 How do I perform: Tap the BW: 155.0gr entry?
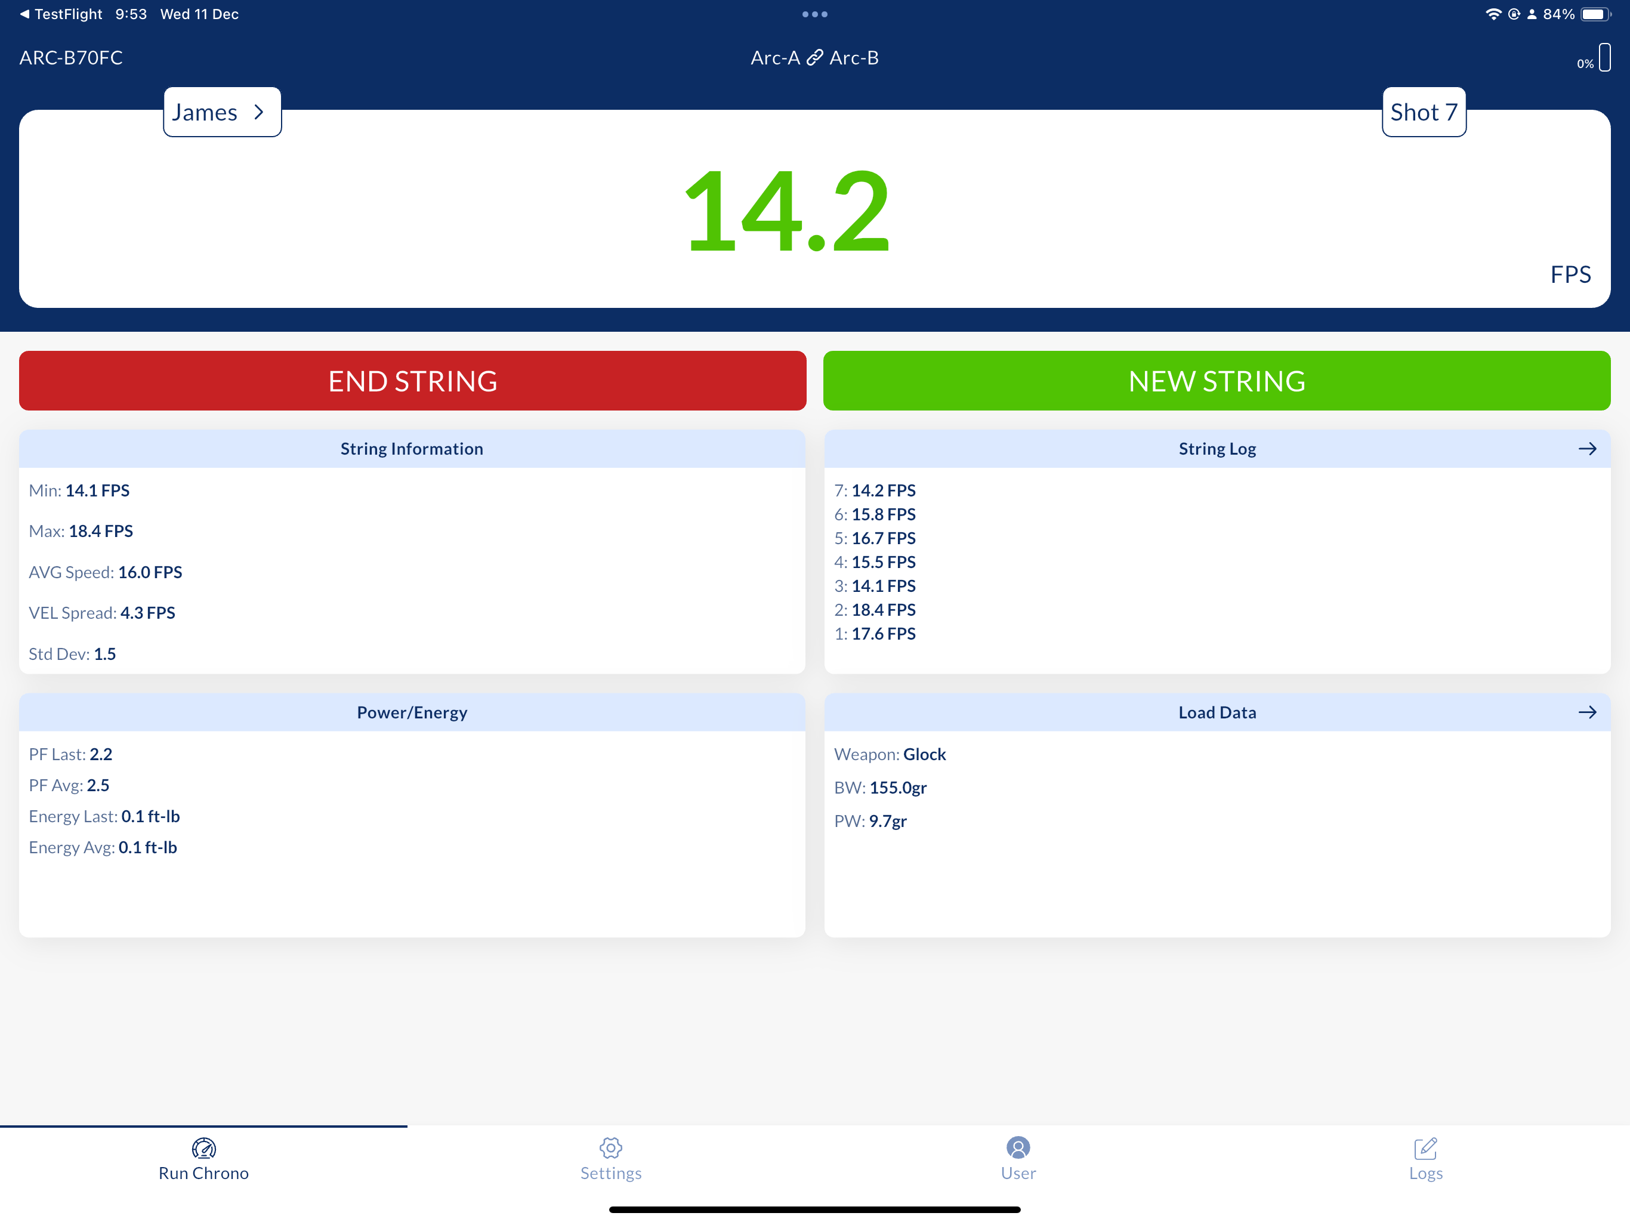[x=881, y=787]
